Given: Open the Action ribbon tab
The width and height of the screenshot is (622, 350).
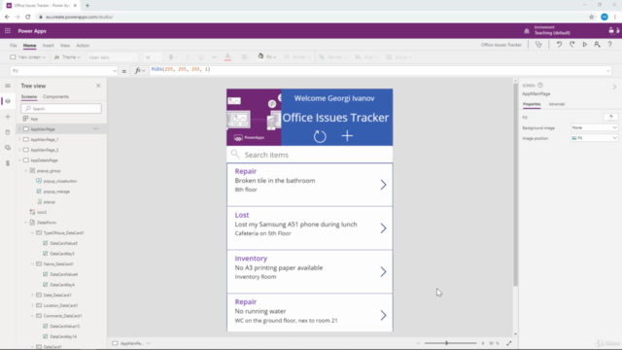Looking at the screenshot, I should tap(83, 46).
